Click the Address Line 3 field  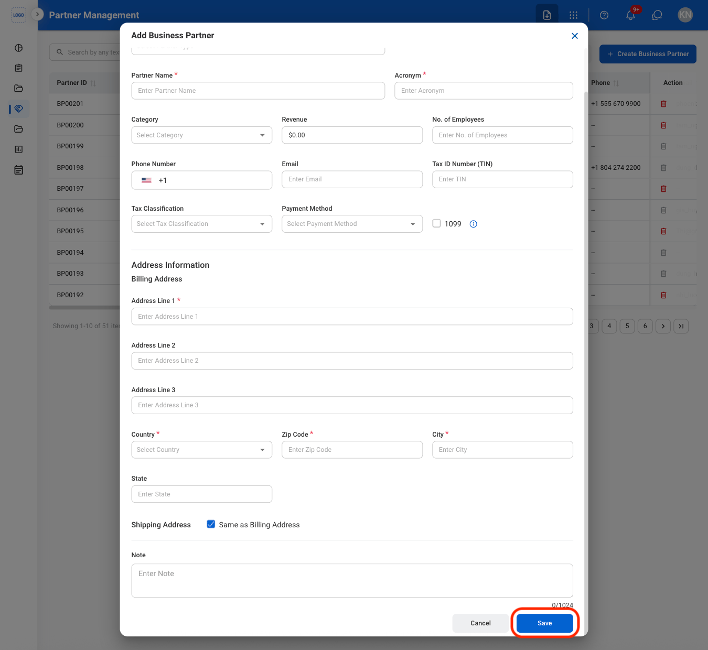tap(352, 405)
